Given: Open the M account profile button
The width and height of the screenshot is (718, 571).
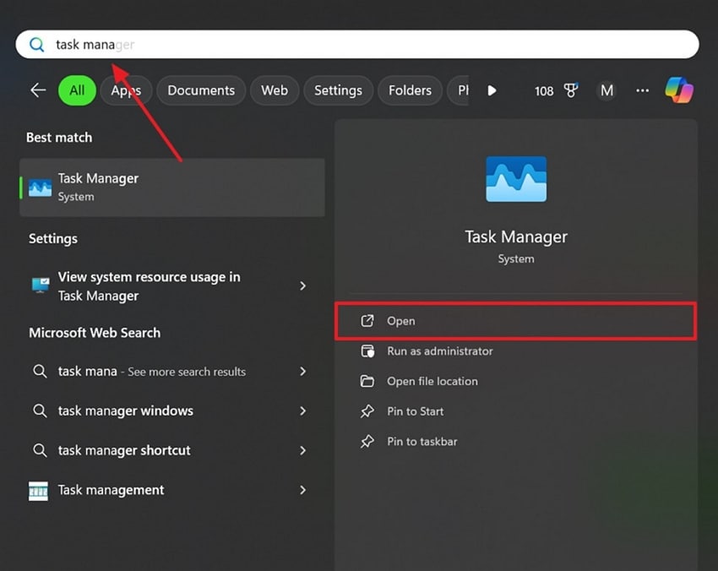Looking at the screenshot, I should click(606, 90).
